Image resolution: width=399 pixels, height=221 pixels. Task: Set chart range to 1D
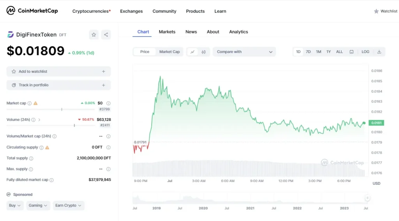298,52
